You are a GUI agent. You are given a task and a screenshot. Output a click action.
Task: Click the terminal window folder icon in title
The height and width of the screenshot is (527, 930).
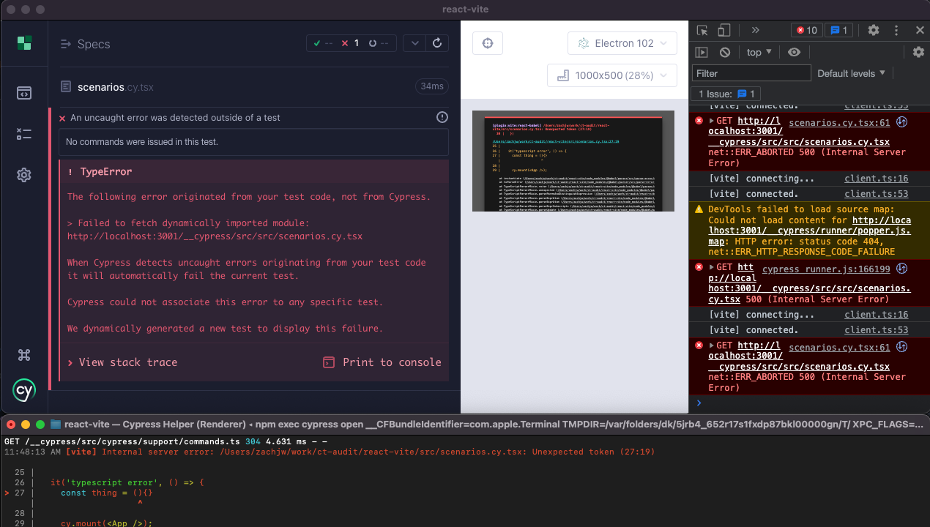(x=56, y=424)
